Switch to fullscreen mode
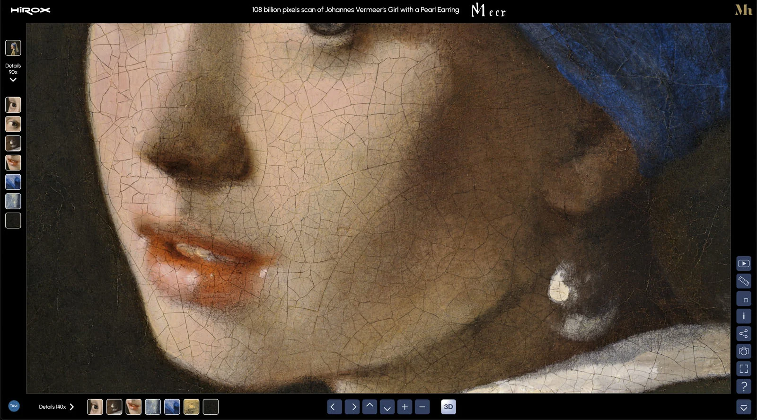Image resolution: width=757 pixels, height=420 pixels. [x=744, y=369]
